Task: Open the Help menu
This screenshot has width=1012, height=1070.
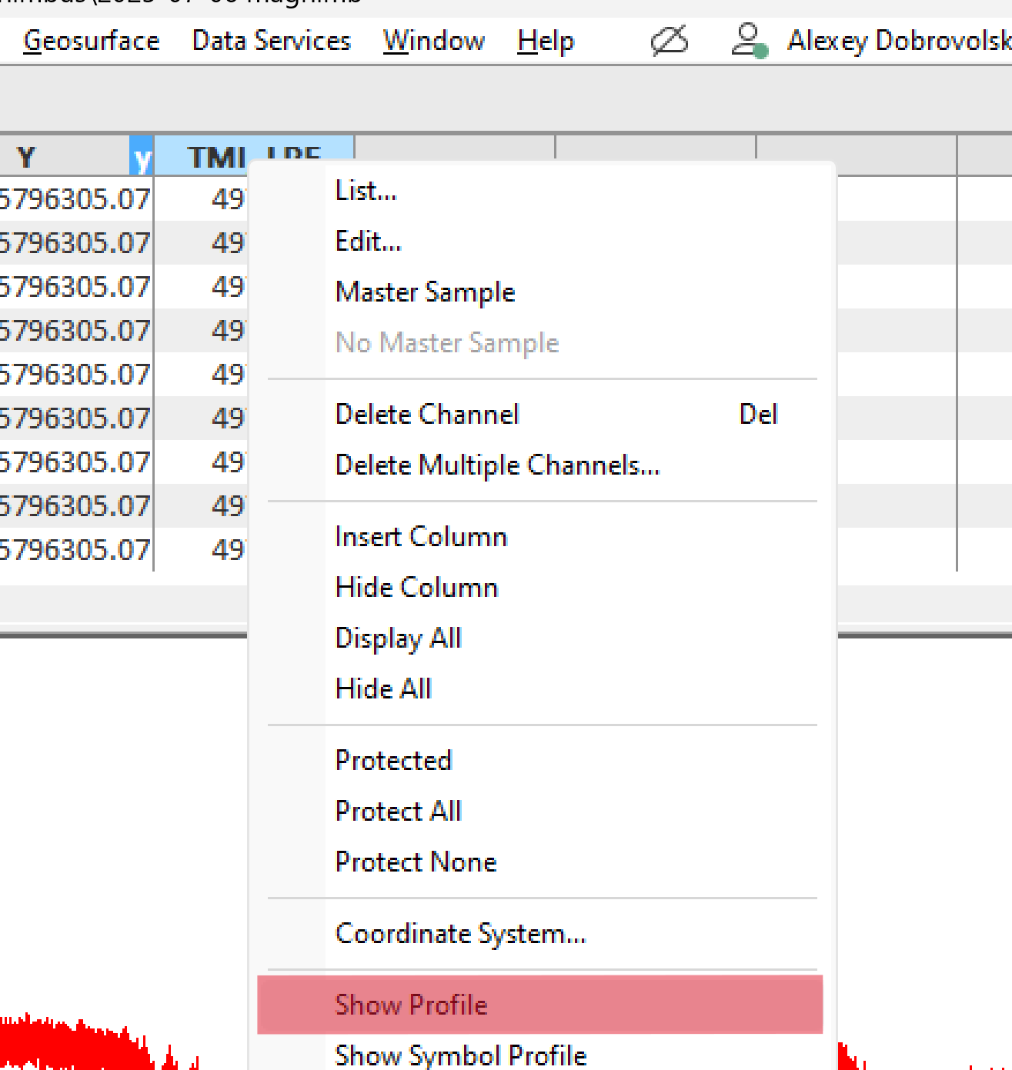Action: 545,41
